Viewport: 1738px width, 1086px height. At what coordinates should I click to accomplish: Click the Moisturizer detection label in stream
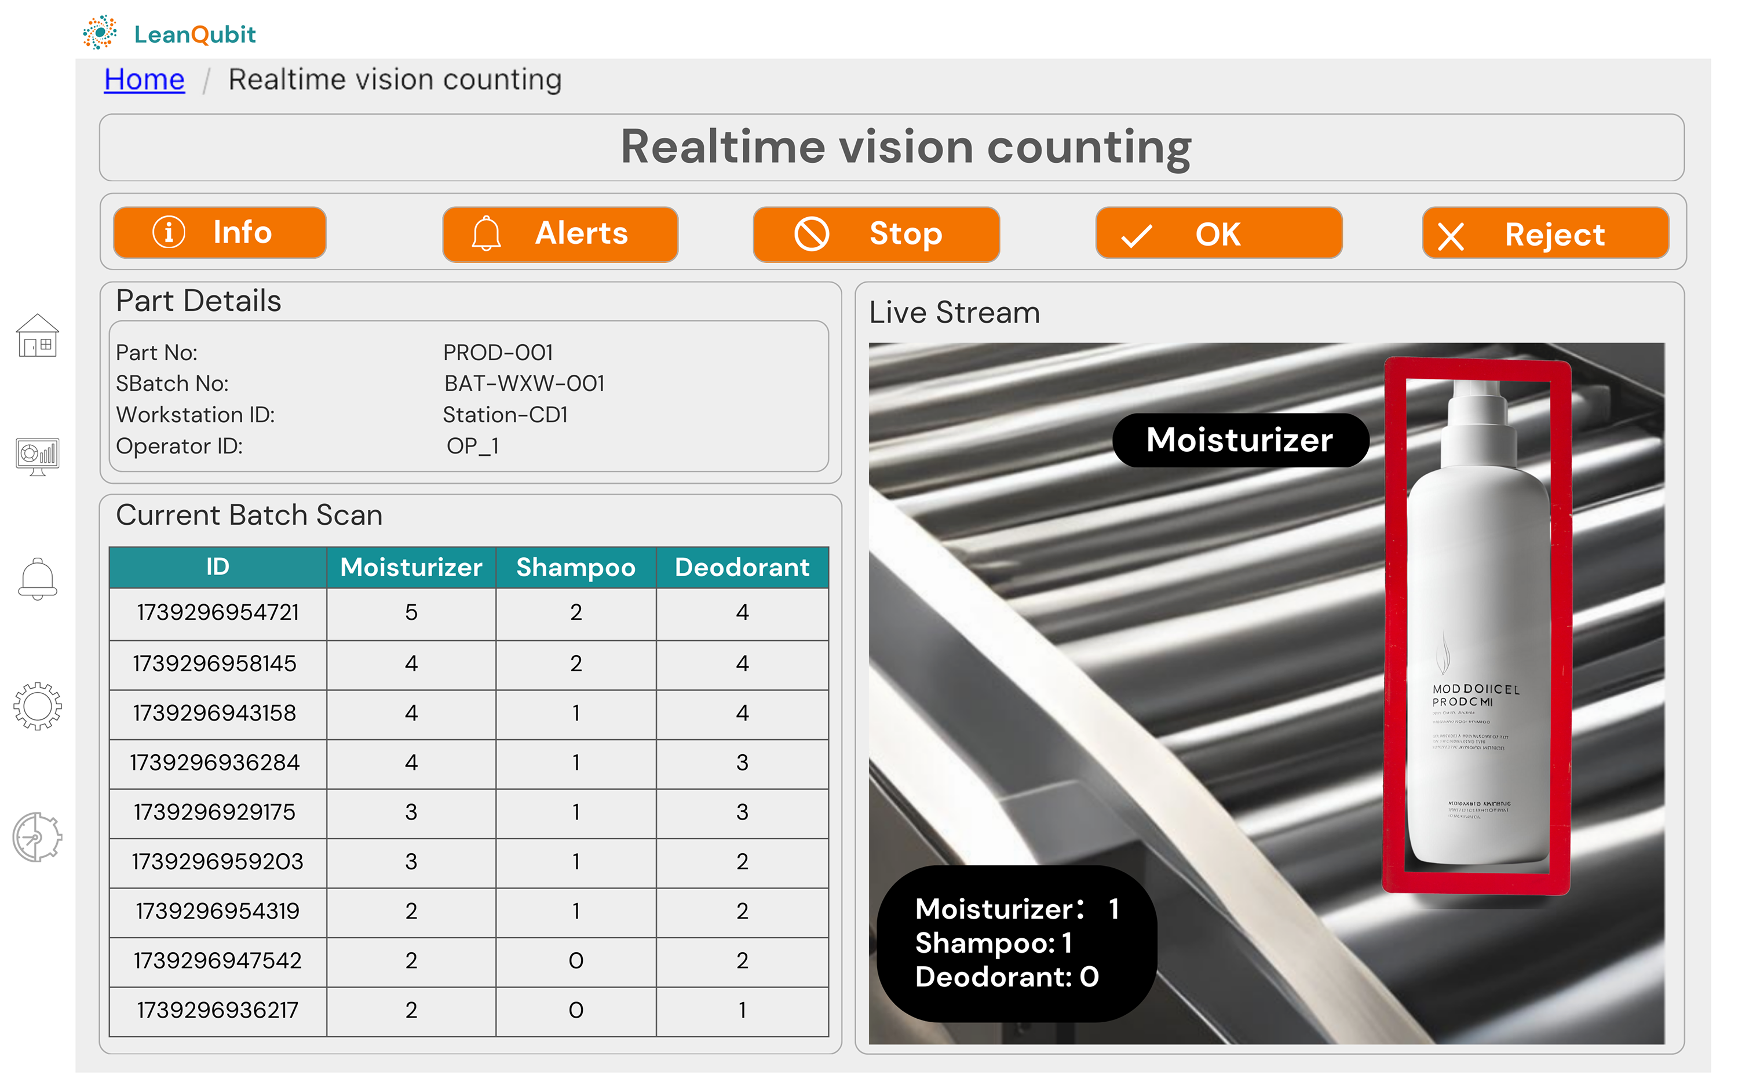1240,440
